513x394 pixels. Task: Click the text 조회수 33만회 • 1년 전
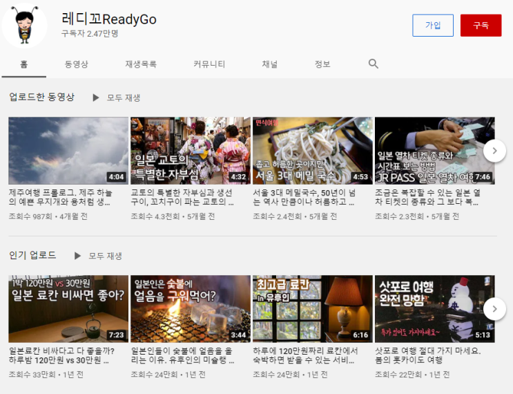[46, 375]
